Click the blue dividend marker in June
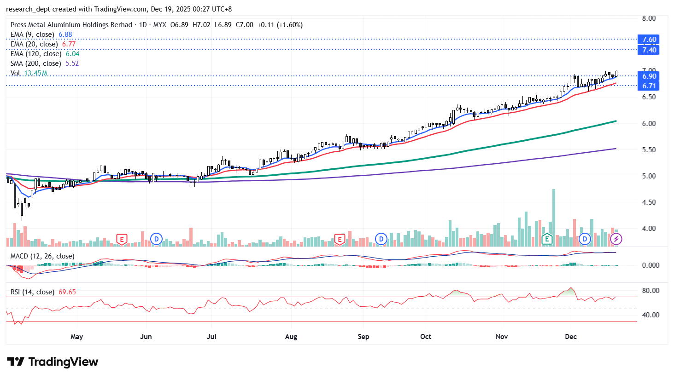This screenshot has width=674, height=379. click(157, 239)
